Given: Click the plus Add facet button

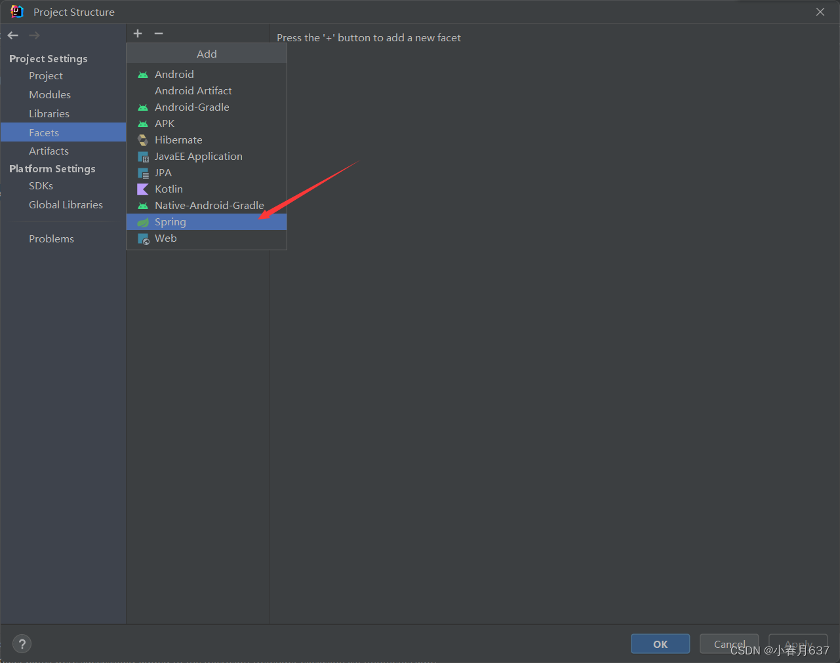Looking at the screenshot, I should coord(138,33).
